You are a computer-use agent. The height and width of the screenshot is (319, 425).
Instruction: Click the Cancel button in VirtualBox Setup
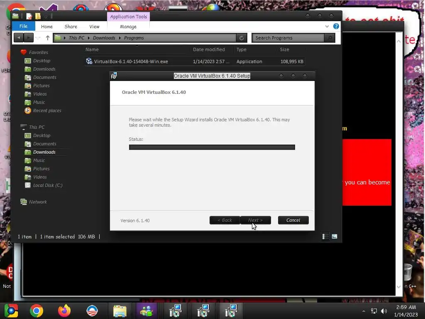293,220
